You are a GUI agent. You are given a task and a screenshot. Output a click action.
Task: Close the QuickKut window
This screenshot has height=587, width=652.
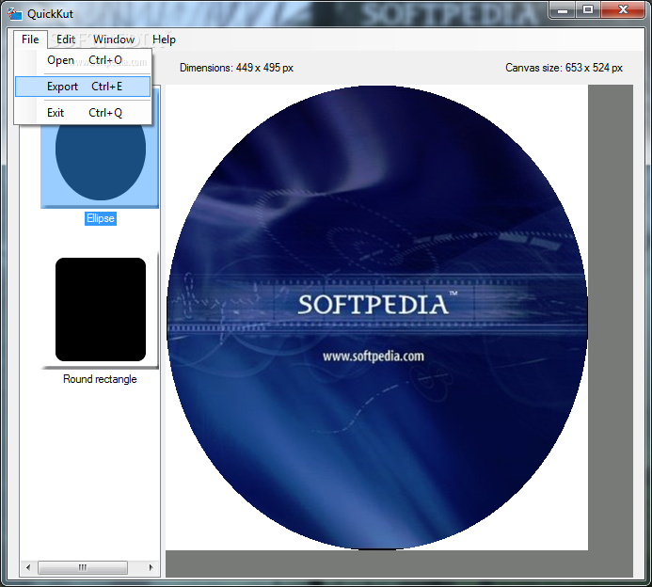[623, 10]
